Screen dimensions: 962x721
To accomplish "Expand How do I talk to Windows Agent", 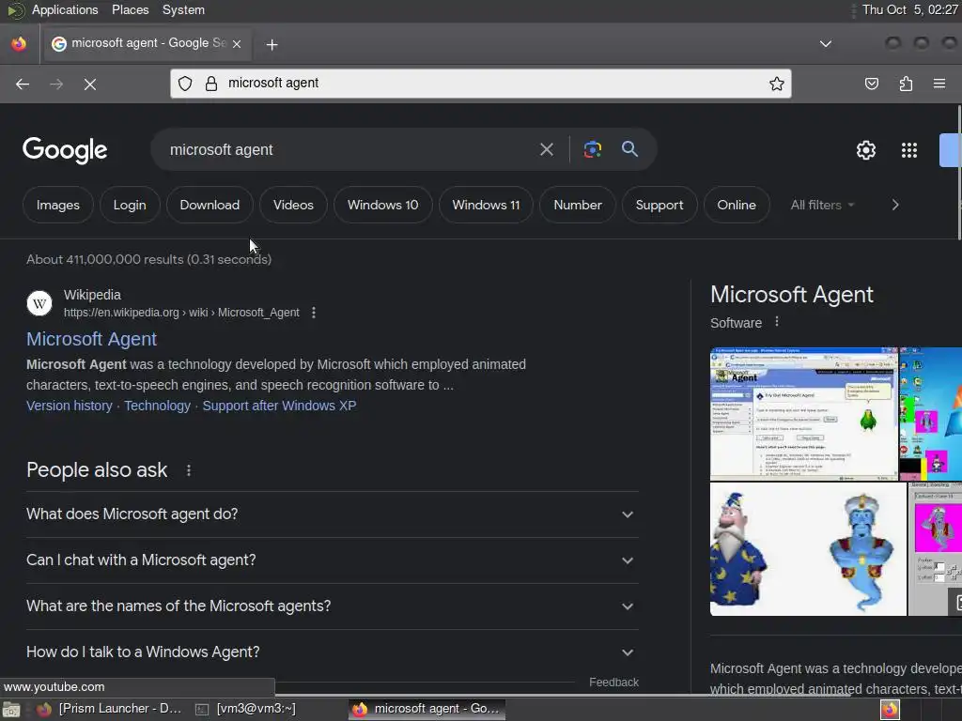I will tap(332, 652).
